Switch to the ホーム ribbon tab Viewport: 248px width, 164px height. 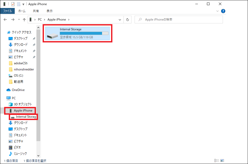point(22,11)
